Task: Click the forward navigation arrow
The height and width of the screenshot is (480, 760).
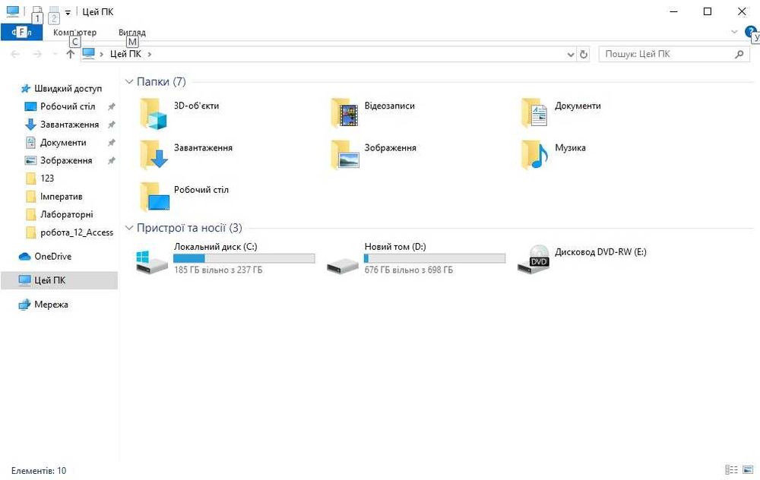Action: point(37,54)
